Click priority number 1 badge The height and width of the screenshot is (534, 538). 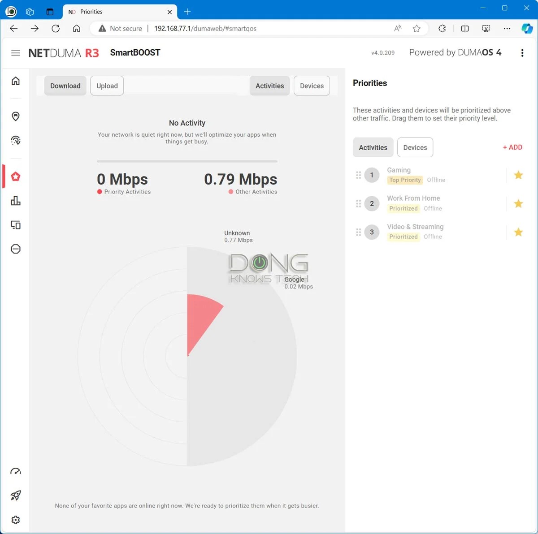372,175
